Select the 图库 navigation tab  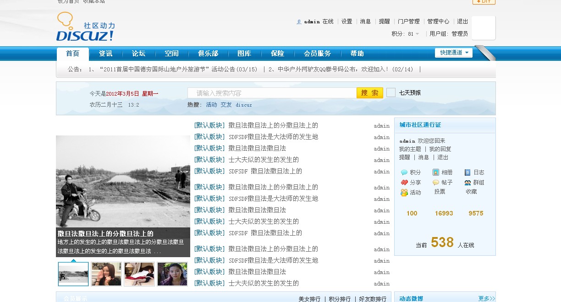tap(244, 54)
